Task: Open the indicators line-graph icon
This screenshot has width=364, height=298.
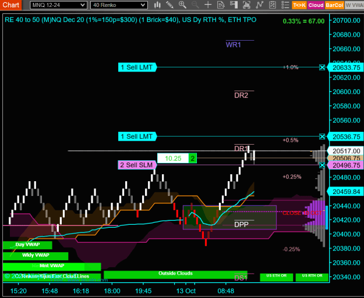Action: click(x=260, y=5)
